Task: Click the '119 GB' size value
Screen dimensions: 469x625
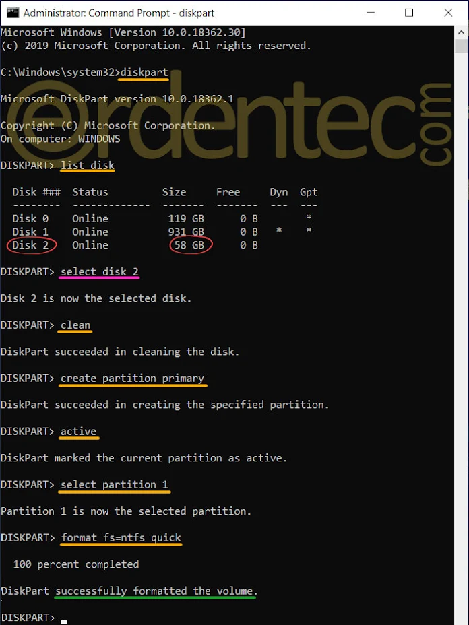Action: 186,218
